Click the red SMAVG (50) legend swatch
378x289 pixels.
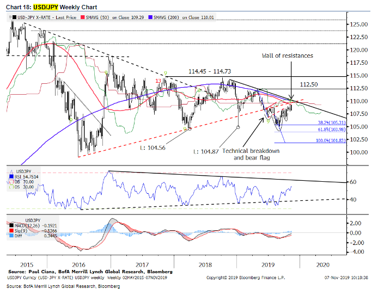coord(83,17)
